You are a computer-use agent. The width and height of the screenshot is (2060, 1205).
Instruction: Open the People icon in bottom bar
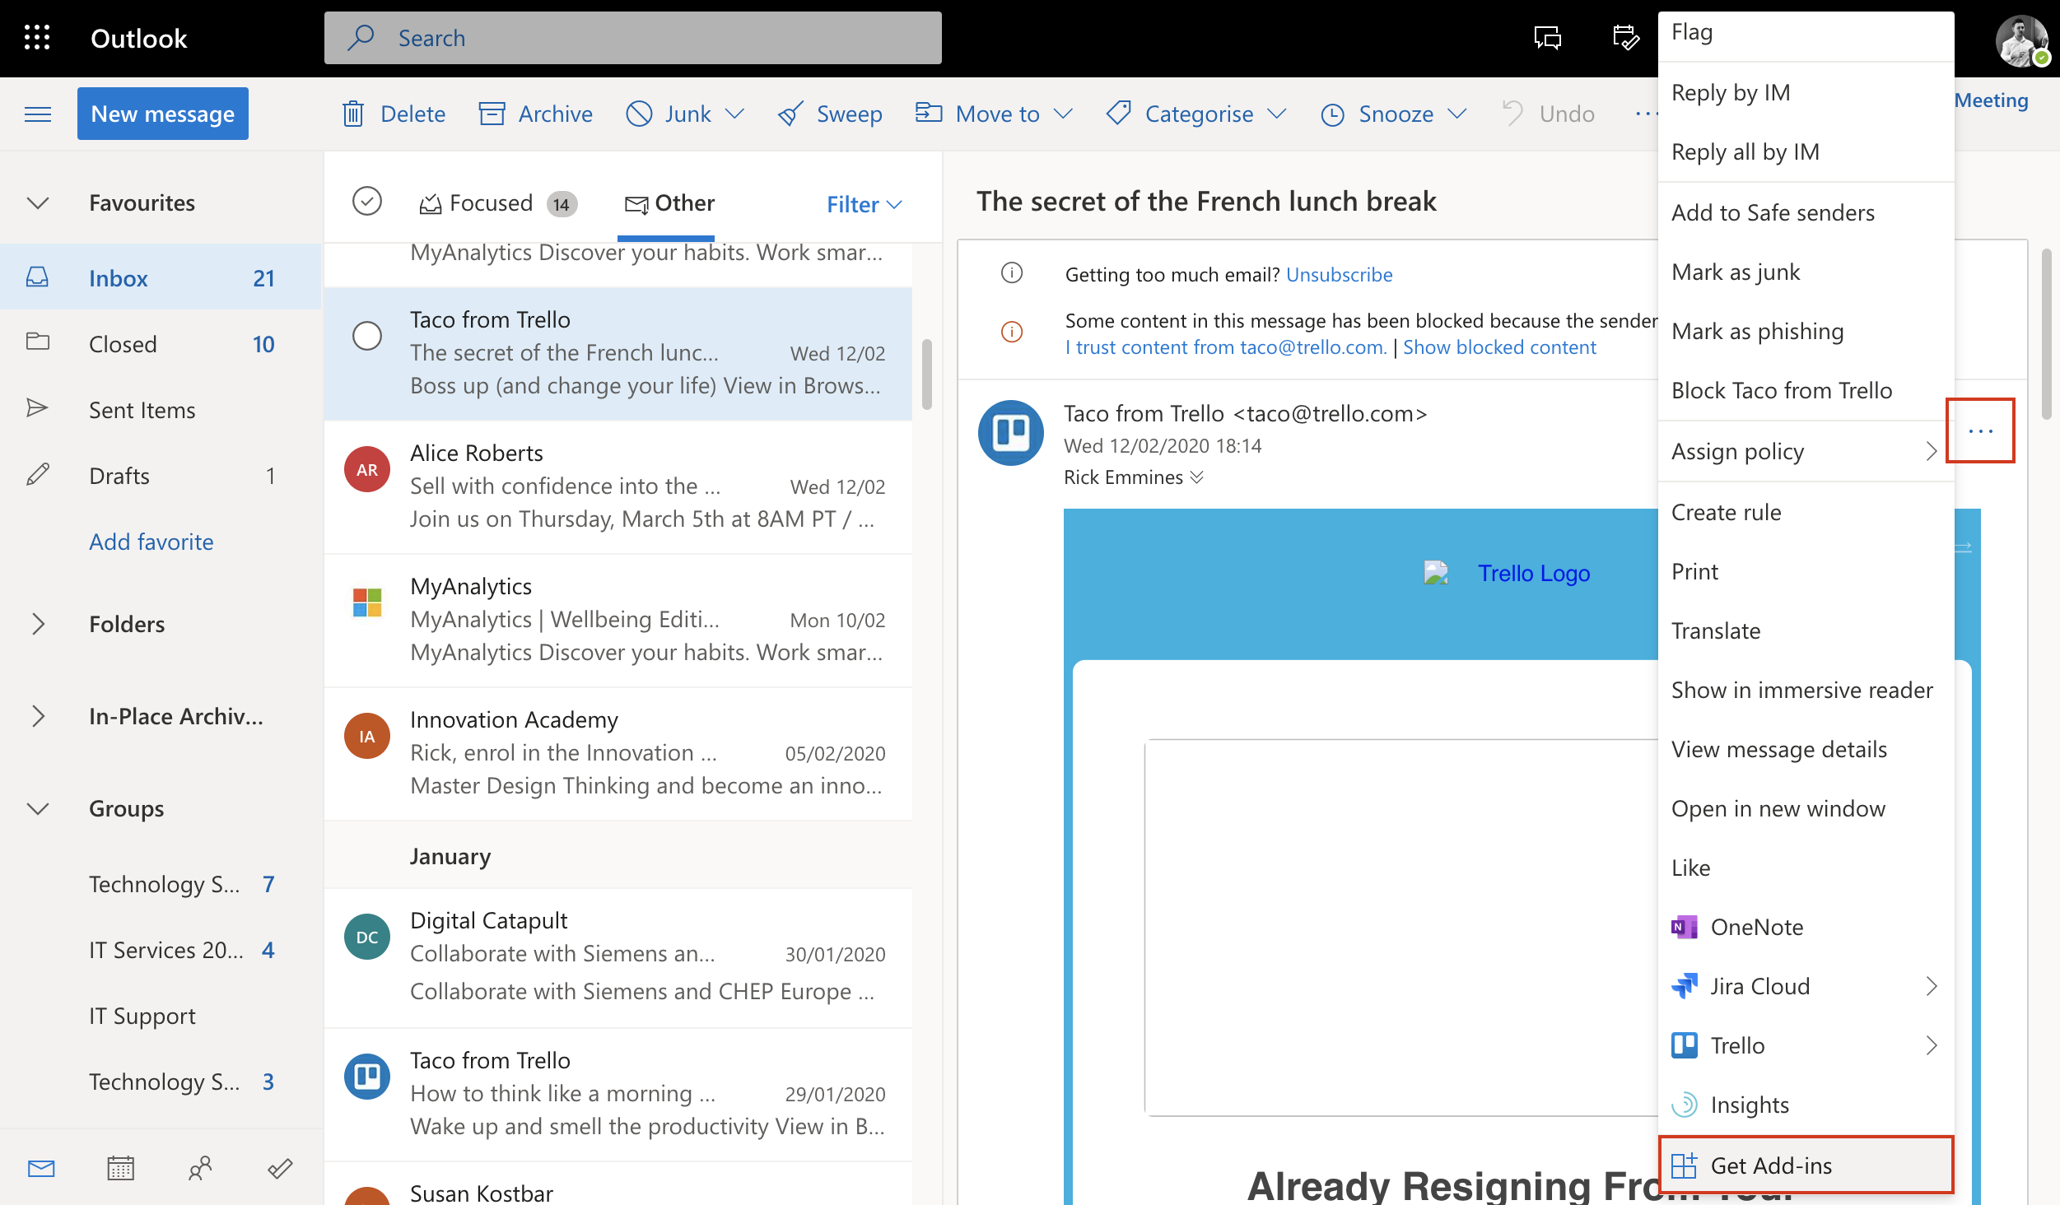pos(200,1167)
